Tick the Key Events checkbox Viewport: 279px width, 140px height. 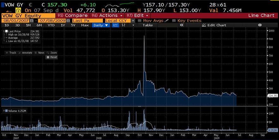(173, 20)
